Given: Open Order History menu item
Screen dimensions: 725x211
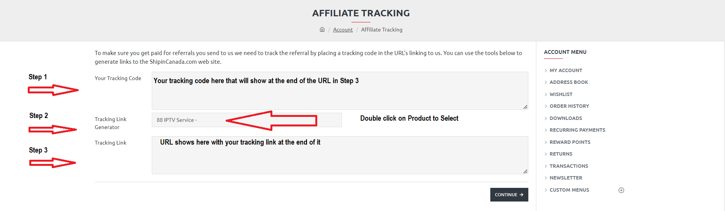Looking at the screenshot, I should (569, 106).
